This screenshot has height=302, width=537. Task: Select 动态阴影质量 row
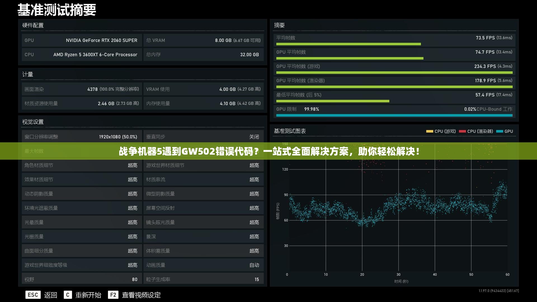coord(82,194)
